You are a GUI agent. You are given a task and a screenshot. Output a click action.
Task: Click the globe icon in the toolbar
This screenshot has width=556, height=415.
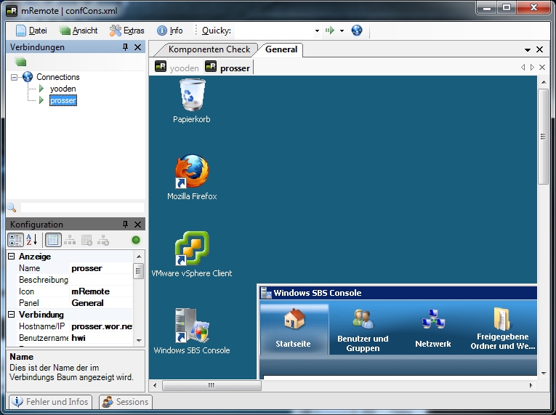click(x=357, y=31)
